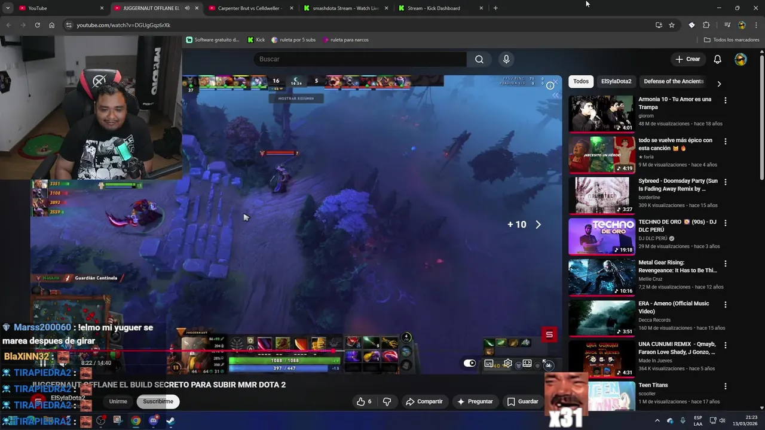Select the Todos filter chip
765x430 pixels.
[581, 81]
